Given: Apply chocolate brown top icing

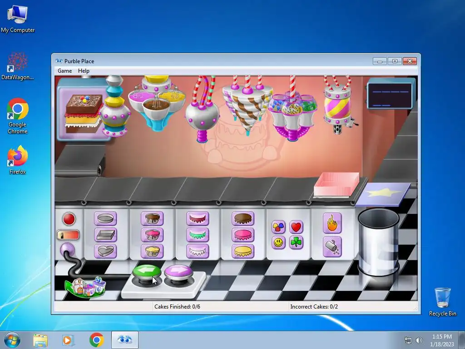Looking at the screenshot, I should click(x=243, y=219).
